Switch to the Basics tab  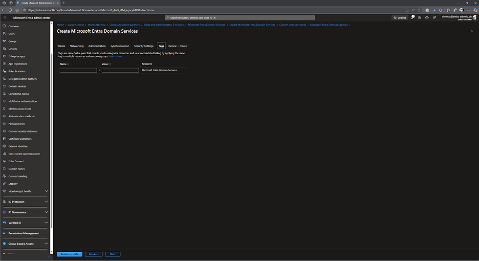click(62, 46)
